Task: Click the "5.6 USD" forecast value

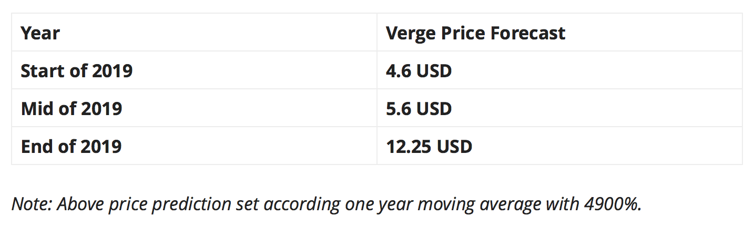Action: click(x=419, y=108)
